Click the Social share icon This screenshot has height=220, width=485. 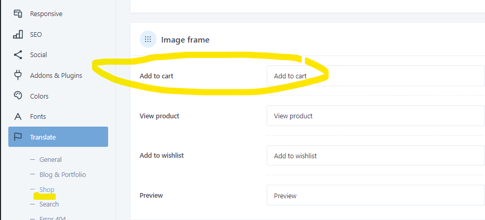tap(18, 55)
